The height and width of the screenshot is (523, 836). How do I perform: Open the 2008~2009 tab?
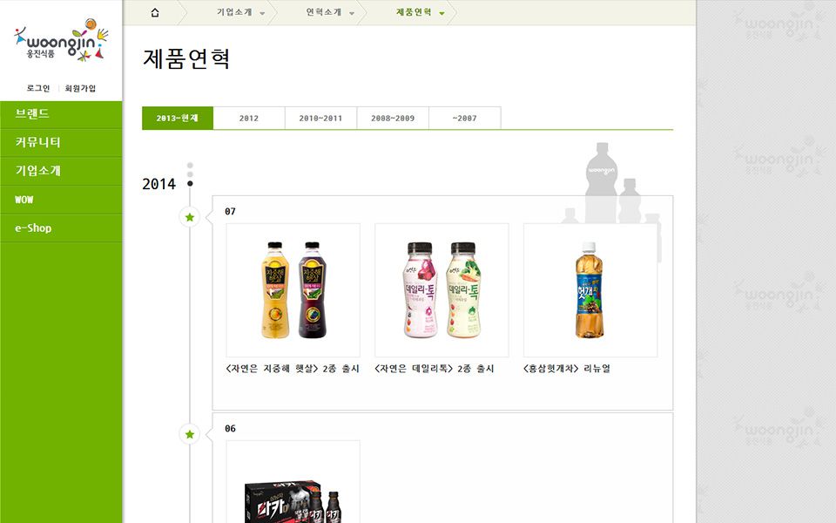[393, 118]
